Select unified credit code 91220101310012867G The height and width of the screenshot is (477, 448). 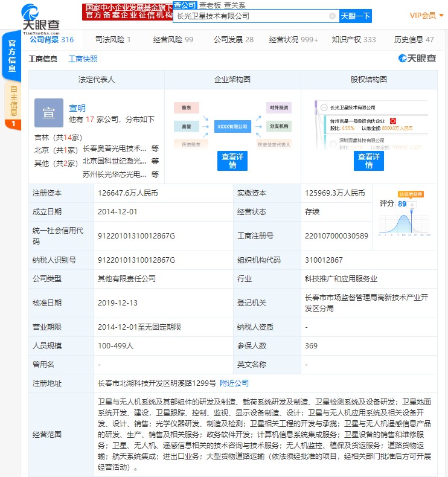coord(136,236)
